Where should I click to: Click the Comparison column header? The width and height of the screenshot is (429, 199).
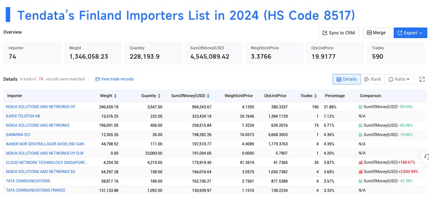pos(371,96)
